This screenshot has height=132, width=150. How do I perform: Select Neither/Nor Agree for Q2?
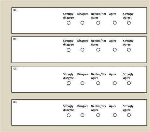tap(98, 50)
